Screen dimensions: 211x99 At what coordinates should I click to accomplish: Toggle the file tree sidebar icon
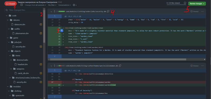[x=22, y=5]
